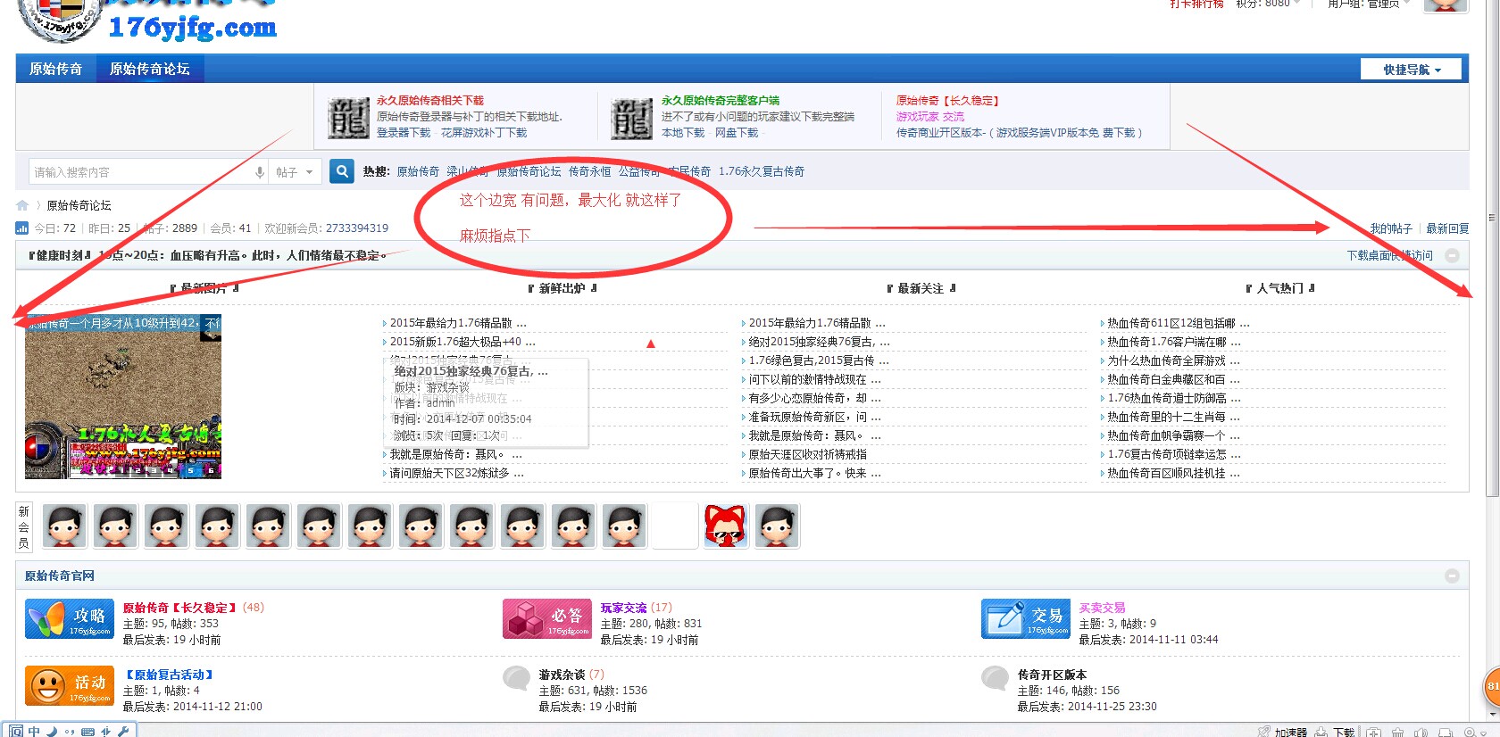Open 原始传奇出大事了。快来 post
1500x737 pixels.
coord(814,473)
